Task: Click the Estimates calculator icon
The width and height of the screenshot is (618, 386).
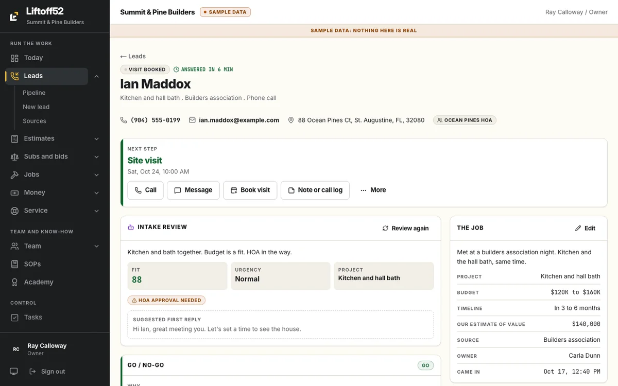Action: click(x=14, y=139)
